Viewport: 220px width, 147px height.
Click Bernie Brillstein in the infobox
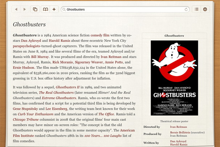tap(180, 132)
